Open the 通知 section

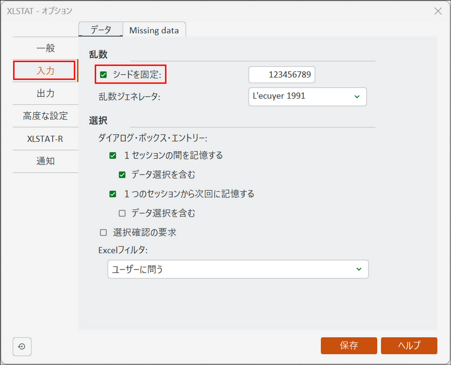click(x=46, y=161)
